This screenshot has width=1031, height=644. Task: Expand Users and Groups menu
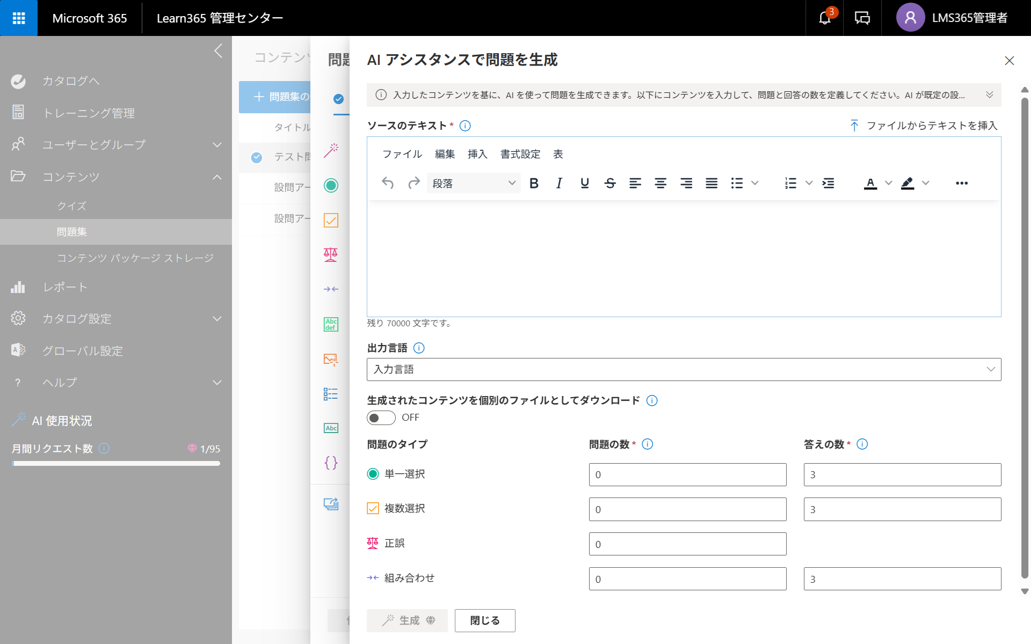(217, 145)
